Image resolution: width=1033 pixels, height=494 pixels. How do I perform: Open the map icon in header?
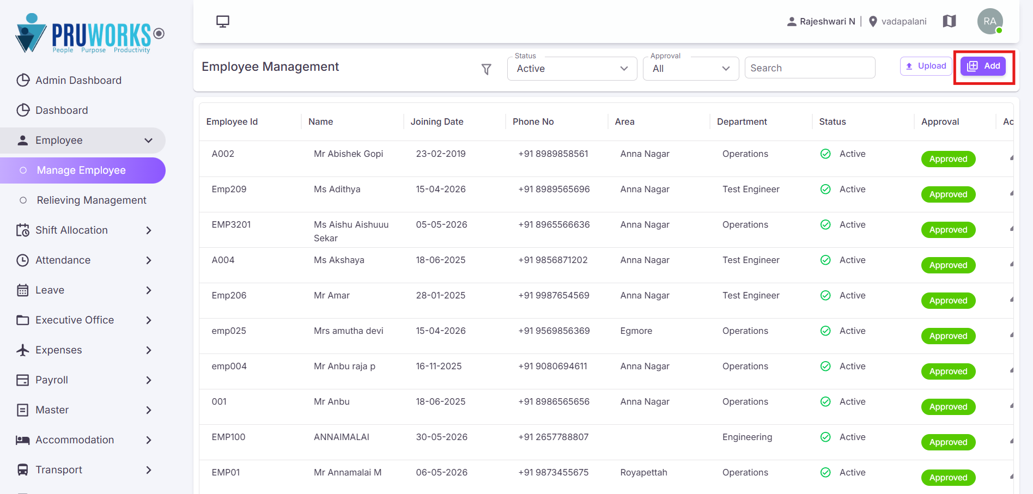[950, 21]
